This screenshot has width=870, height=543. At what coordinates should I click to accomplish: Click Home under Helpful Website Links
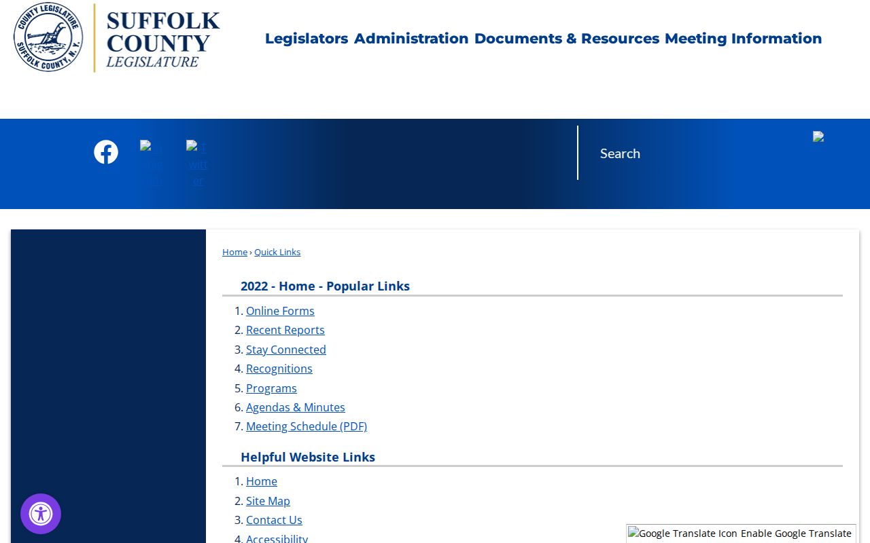[x=262, y=481]
